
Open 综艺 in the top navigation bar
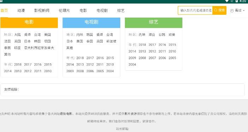point(121,11)
